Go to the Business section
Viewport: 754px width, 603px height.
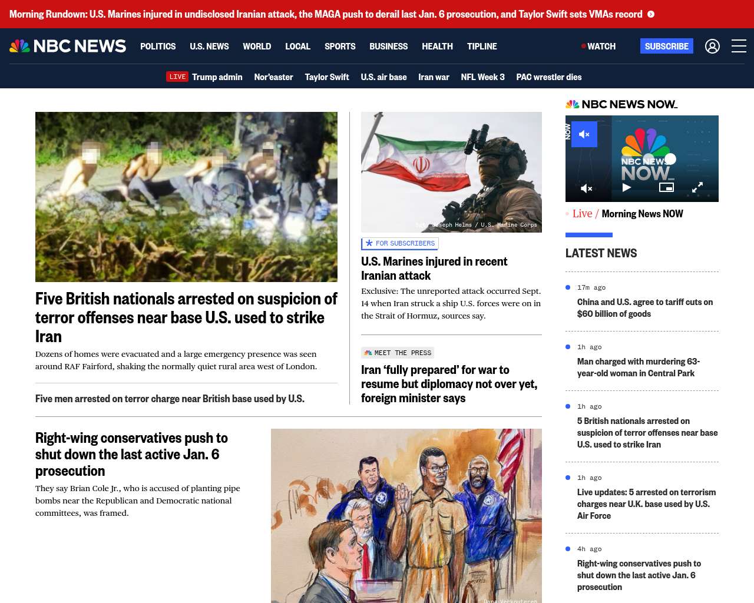(x=388, y=46)
